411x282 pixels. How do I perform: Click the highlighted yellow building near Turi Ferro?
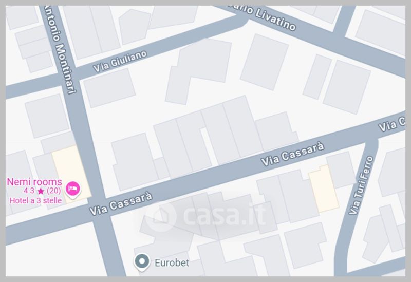[x=324, y=189]
